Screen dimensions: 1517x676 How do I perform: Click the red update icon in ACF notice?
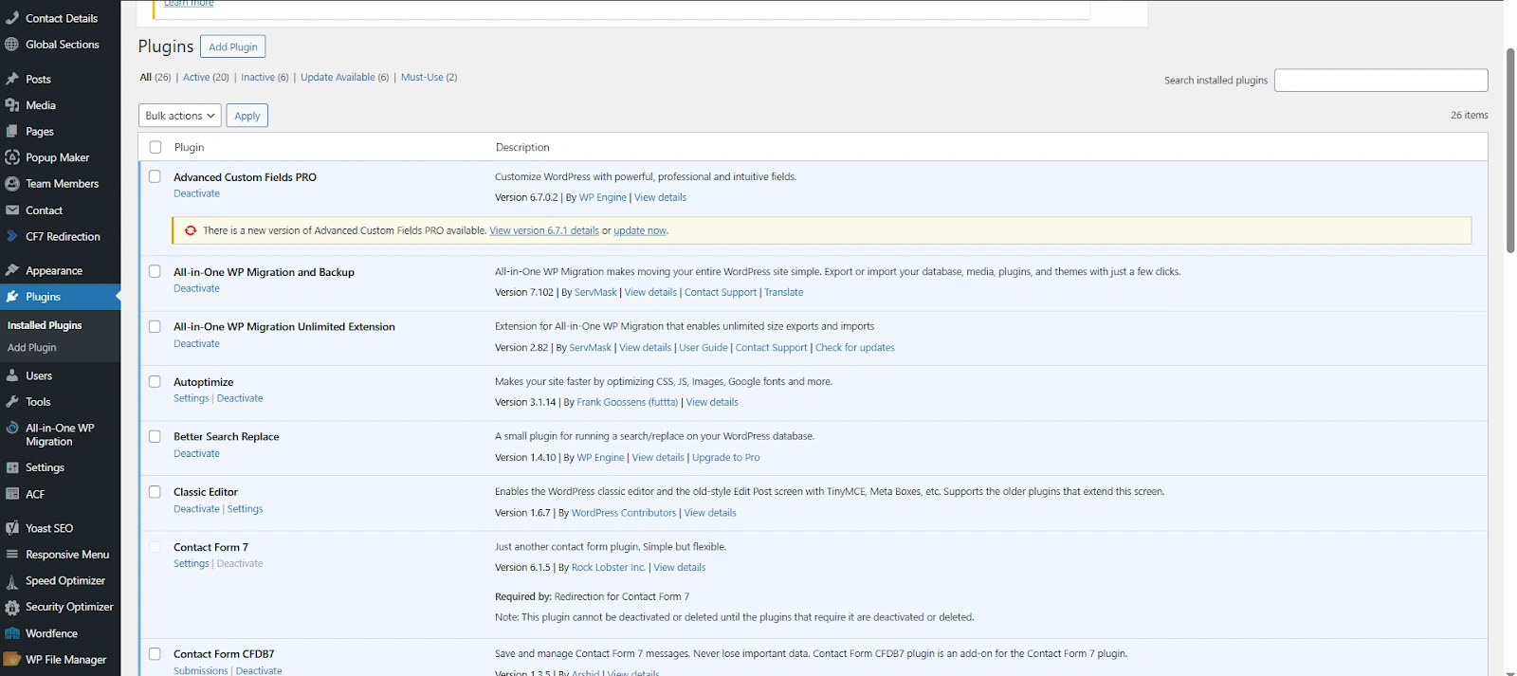click(x=191, y=230)
